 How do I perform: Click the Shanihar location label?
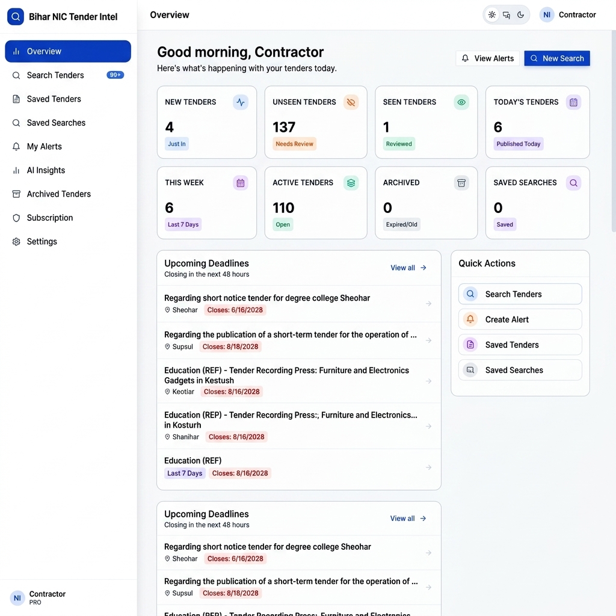[185, 437]
